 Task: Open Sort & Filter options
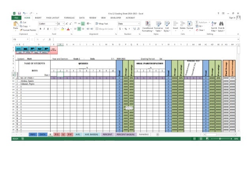click(214, 27)
